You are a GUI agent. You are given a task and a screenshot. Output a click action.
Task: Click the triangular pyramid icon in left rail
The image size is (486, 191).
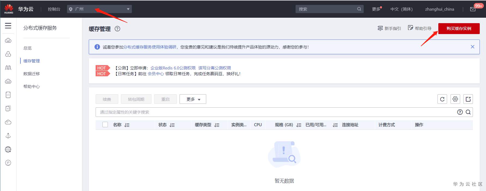point(8,136)
